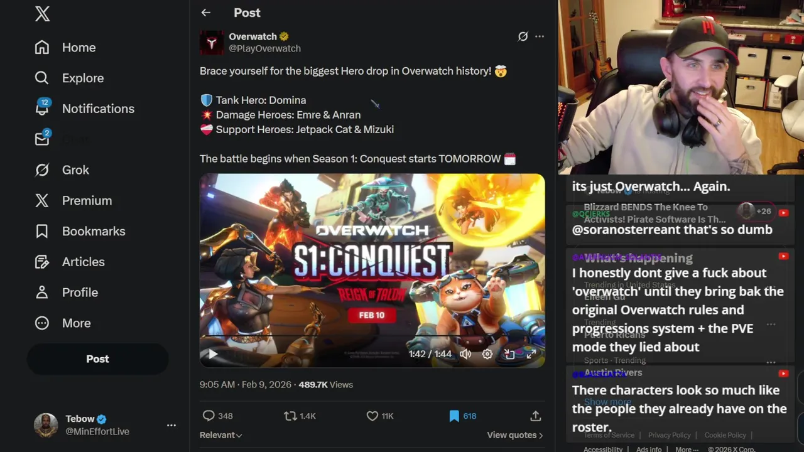Open the View quotes link
This screenshot has height=452, width=804.
coord(515,435)
